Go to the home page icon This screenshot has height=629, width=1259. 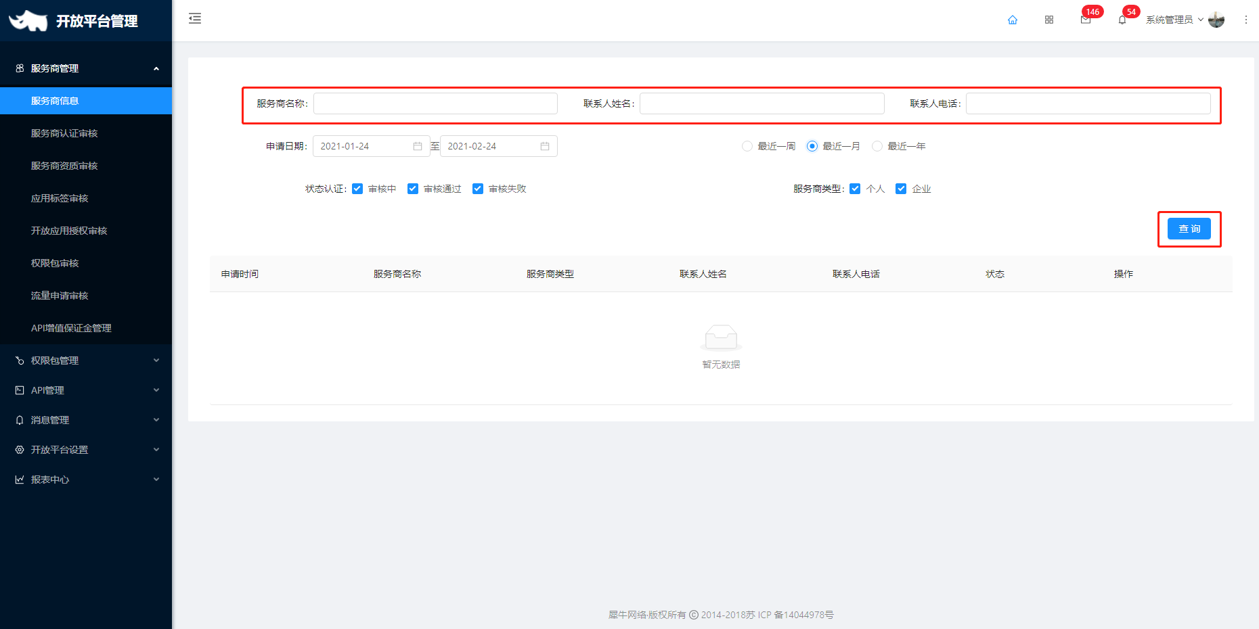1013,20
